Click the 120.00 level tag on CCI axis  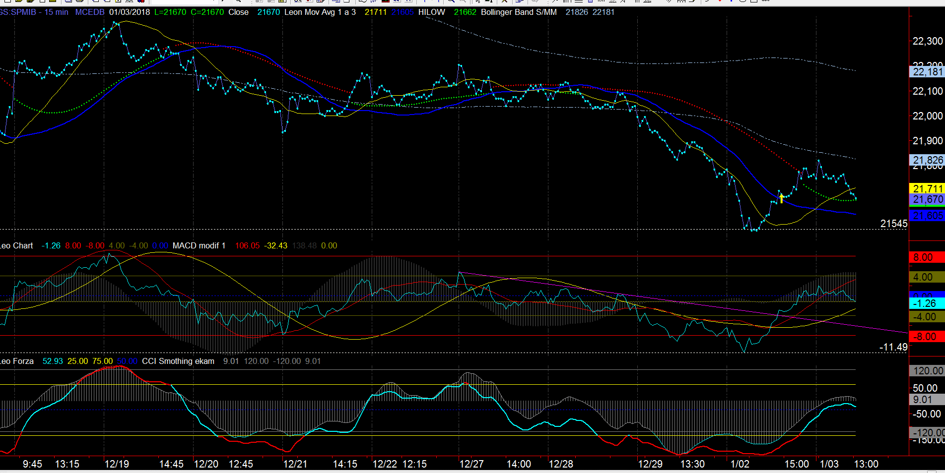click(x=927, y=371)
